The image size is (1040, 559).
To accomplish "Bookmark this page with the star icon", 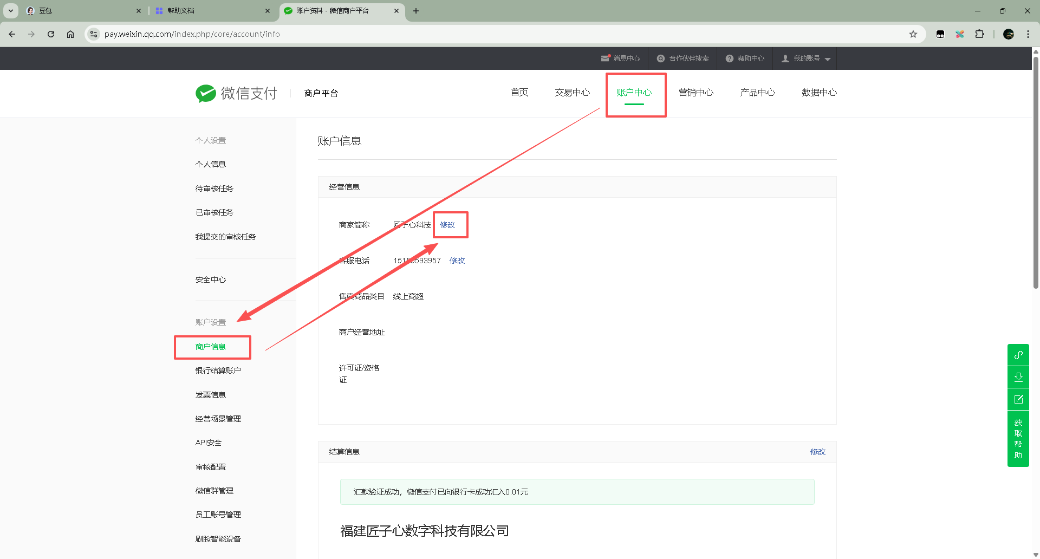I will pos(913,34).
